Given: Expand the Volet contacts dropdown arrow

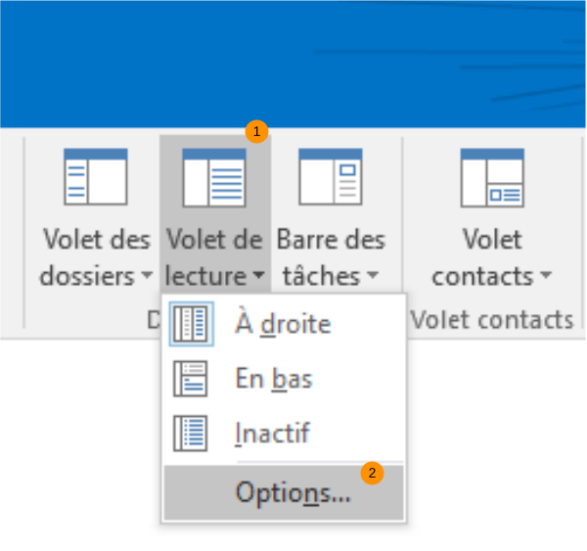Looking at the screenshot, I should point(545,277).
